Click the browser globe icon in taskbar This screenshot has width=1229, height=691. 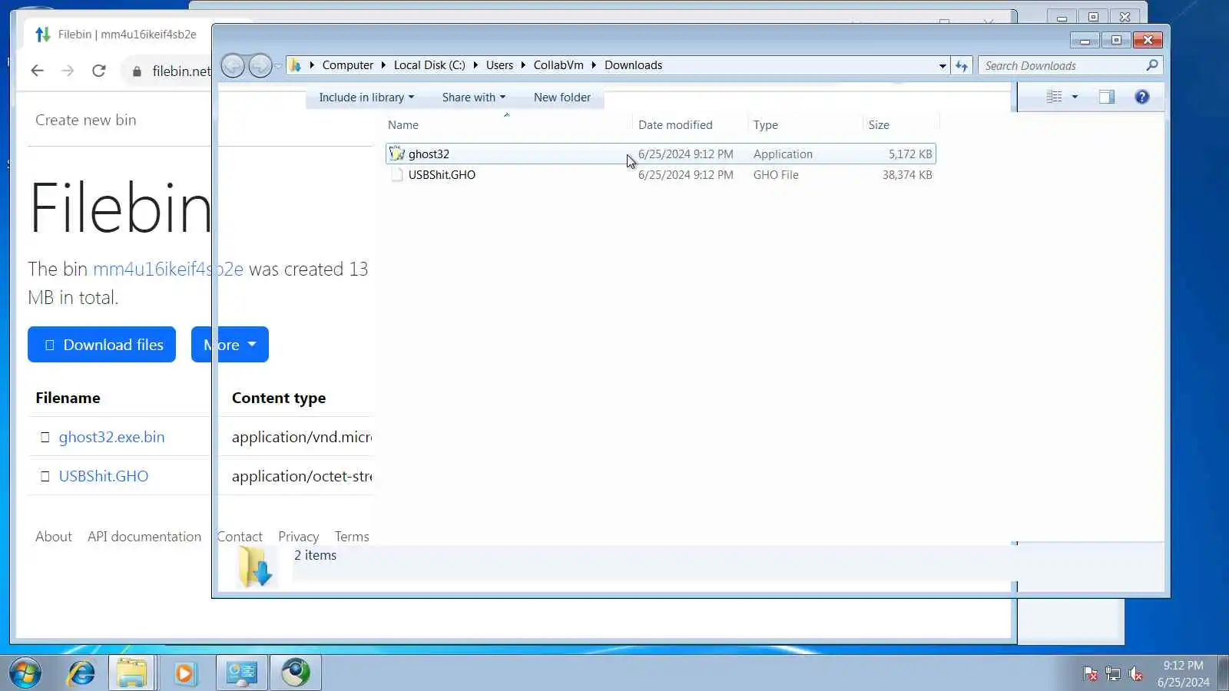(296, 673)
